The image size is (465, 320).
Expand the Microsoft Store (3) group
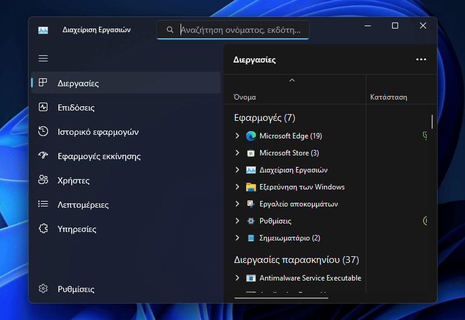point(237,153)
